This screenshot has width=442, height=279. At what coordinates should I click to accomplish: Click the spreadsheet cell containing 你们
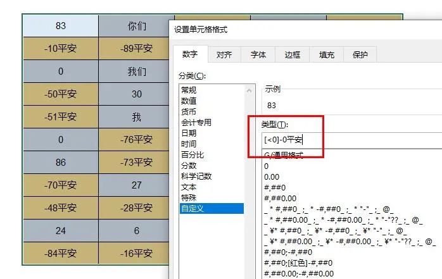click(136, 26)
